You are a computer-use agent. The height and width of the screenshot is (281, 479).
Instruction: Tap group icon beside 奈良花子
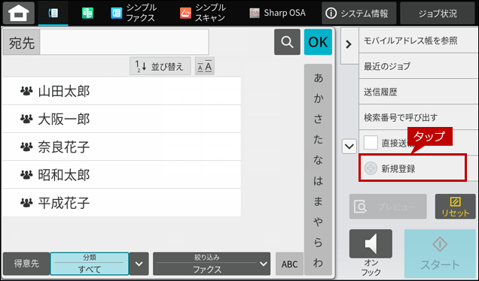(26, 147)
